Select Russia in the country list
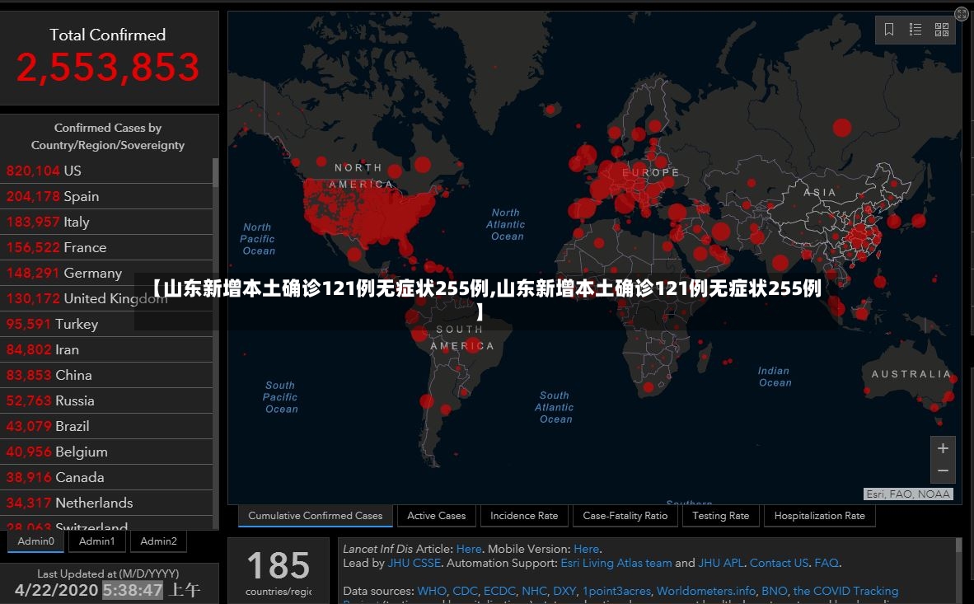 (x=106, y=400)
